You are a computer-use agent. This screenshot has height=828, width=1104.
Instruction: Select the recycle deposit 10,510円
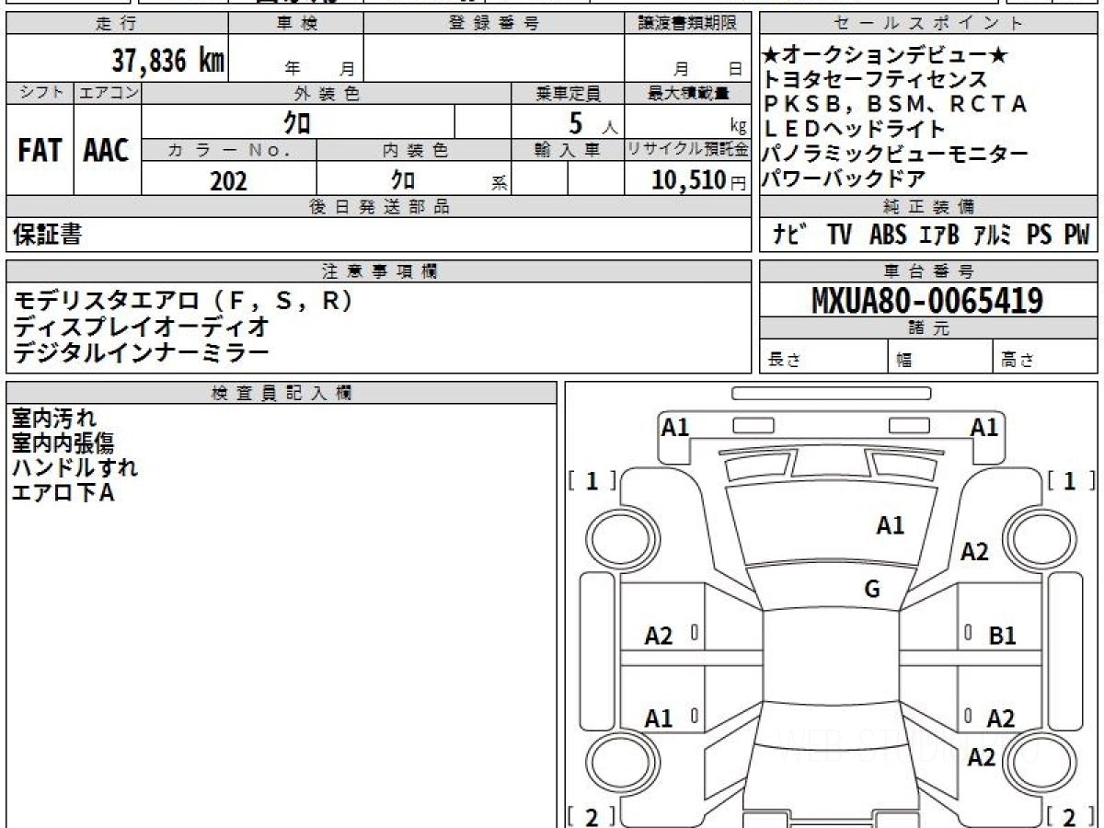click(699, 180)
